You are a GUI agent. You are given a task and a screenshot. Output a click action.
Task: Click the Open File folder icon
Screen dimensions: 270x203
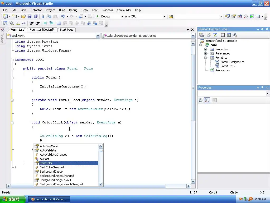pyautogui.click(x=23, y=16)
